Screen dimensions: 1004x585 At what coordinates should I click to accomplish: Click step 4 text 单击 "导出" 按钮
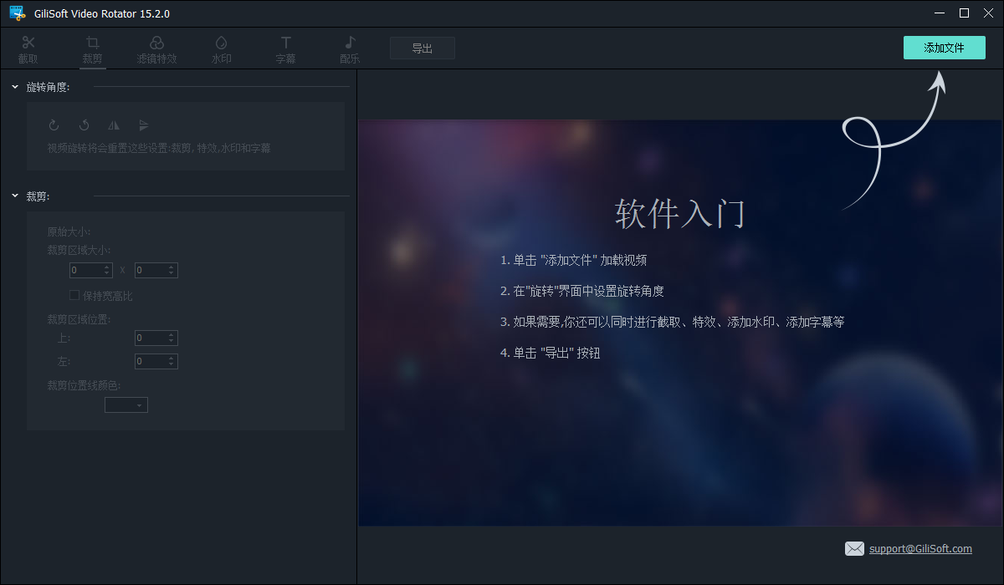[551, 353]
